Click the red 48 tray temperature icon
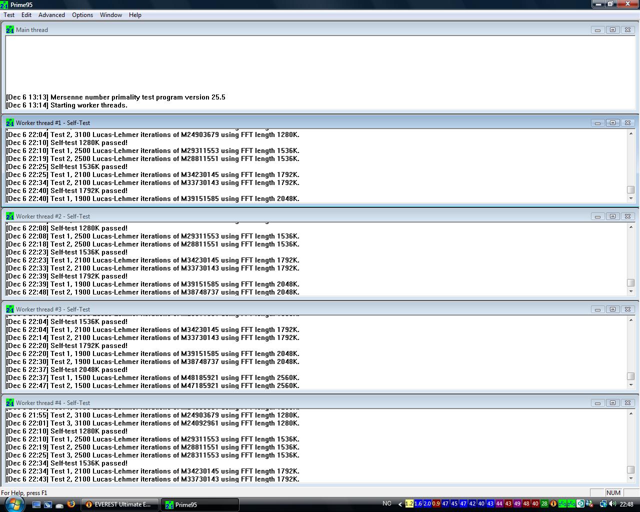This screenshot has height=512, width=640. 526,503
